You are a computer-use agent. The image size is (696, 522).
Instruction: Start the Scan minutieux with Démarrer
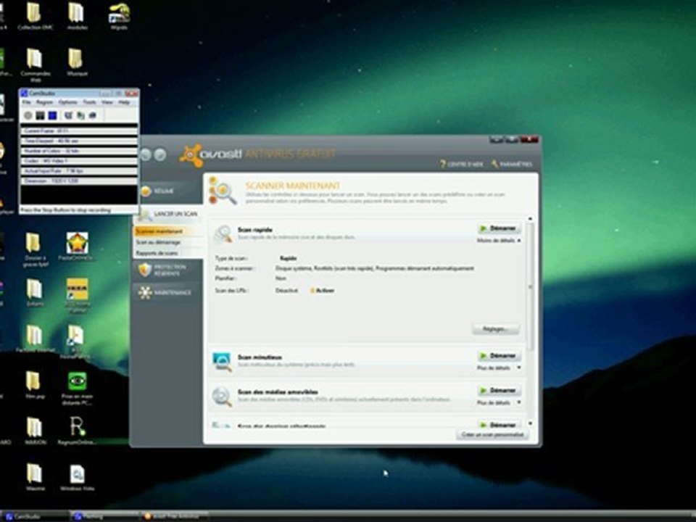click(x=500, y=356)
